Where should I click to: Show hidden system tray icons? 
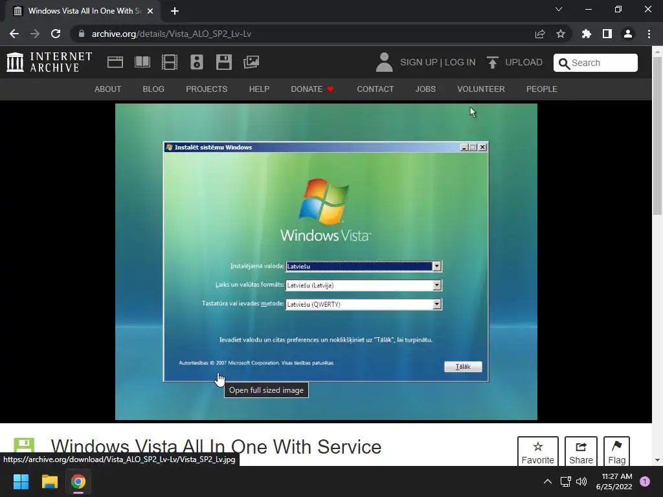(548, 481)
